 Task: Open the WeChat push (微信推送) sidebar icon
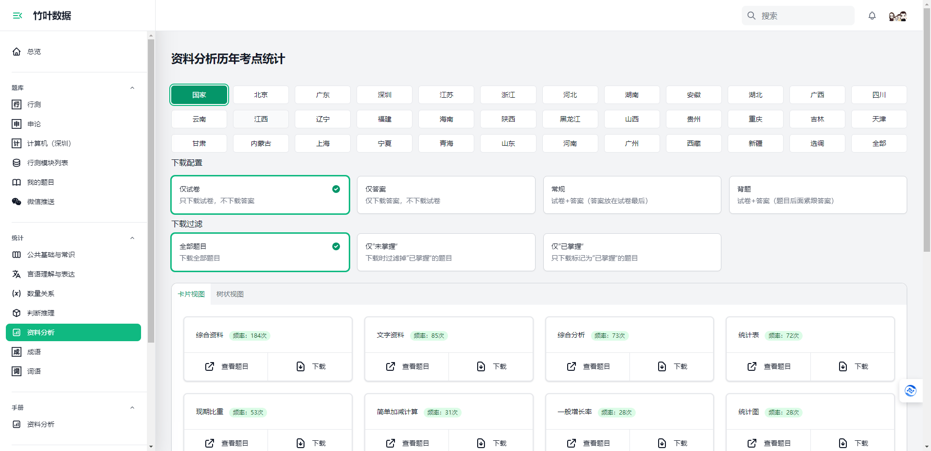click(17, 202)
